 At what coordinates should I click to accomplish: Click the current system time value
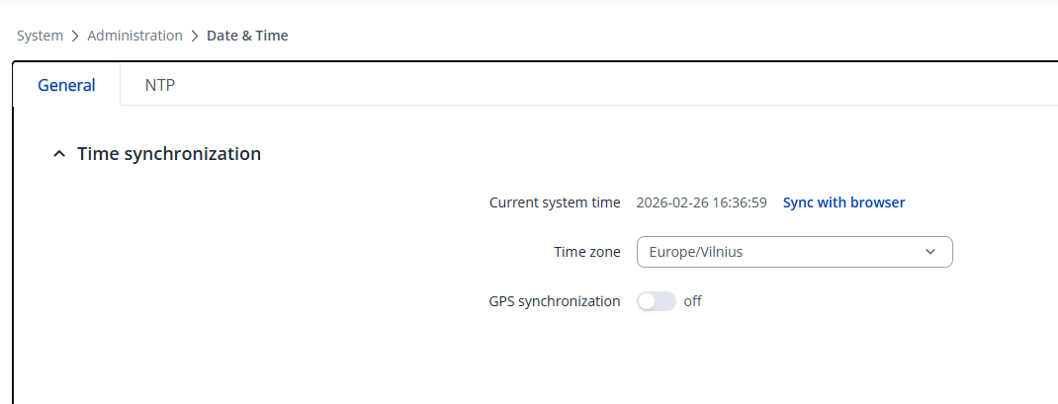pos(701,202)
